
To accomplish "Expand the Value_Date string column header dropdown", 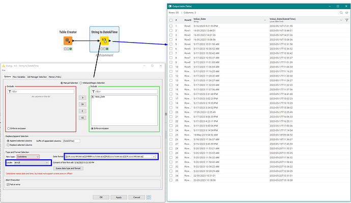I will [265, 20].
